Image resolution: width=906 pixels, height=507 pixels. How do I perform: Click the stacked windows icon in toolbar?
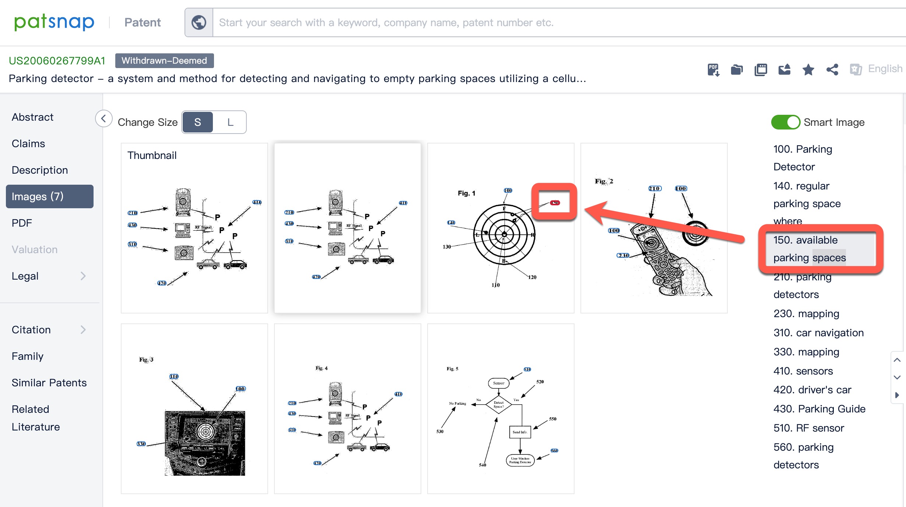click(761, 70)
